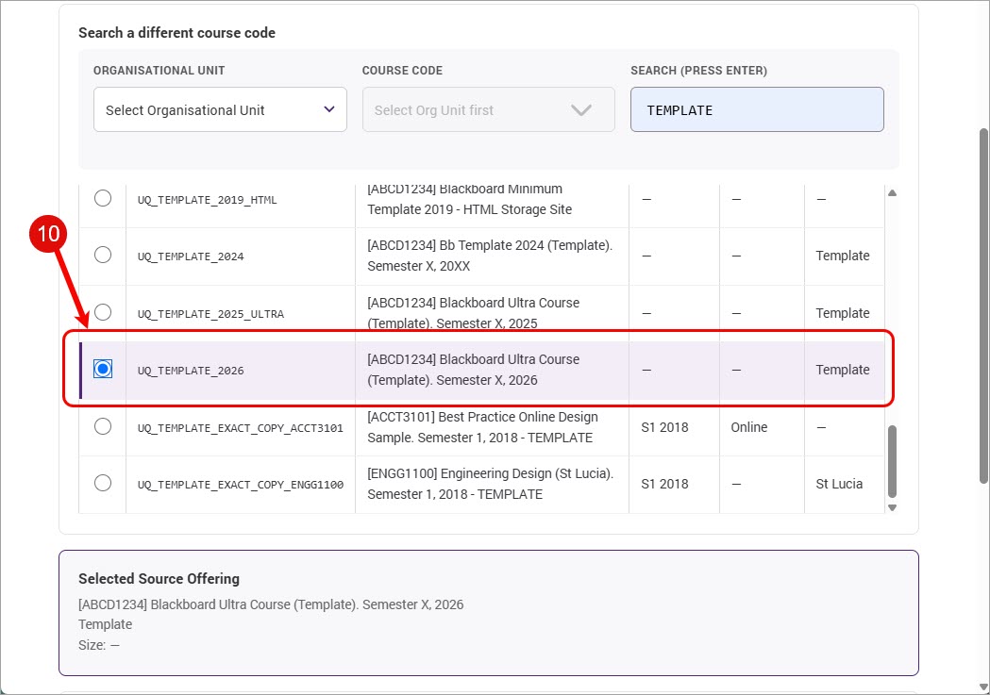
Task: Click the COURSE CODE label
Action: pyautogui.click(x=402, y=71)
